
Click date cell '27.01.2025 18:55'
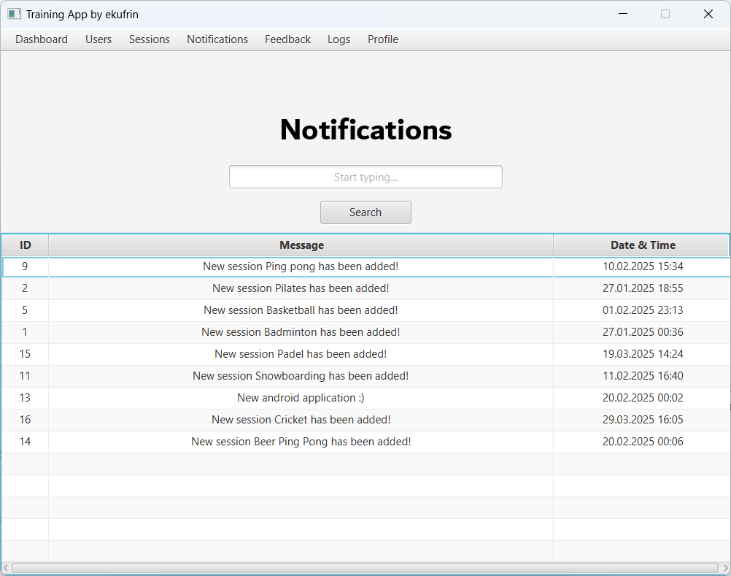click(x=643, y=288)
